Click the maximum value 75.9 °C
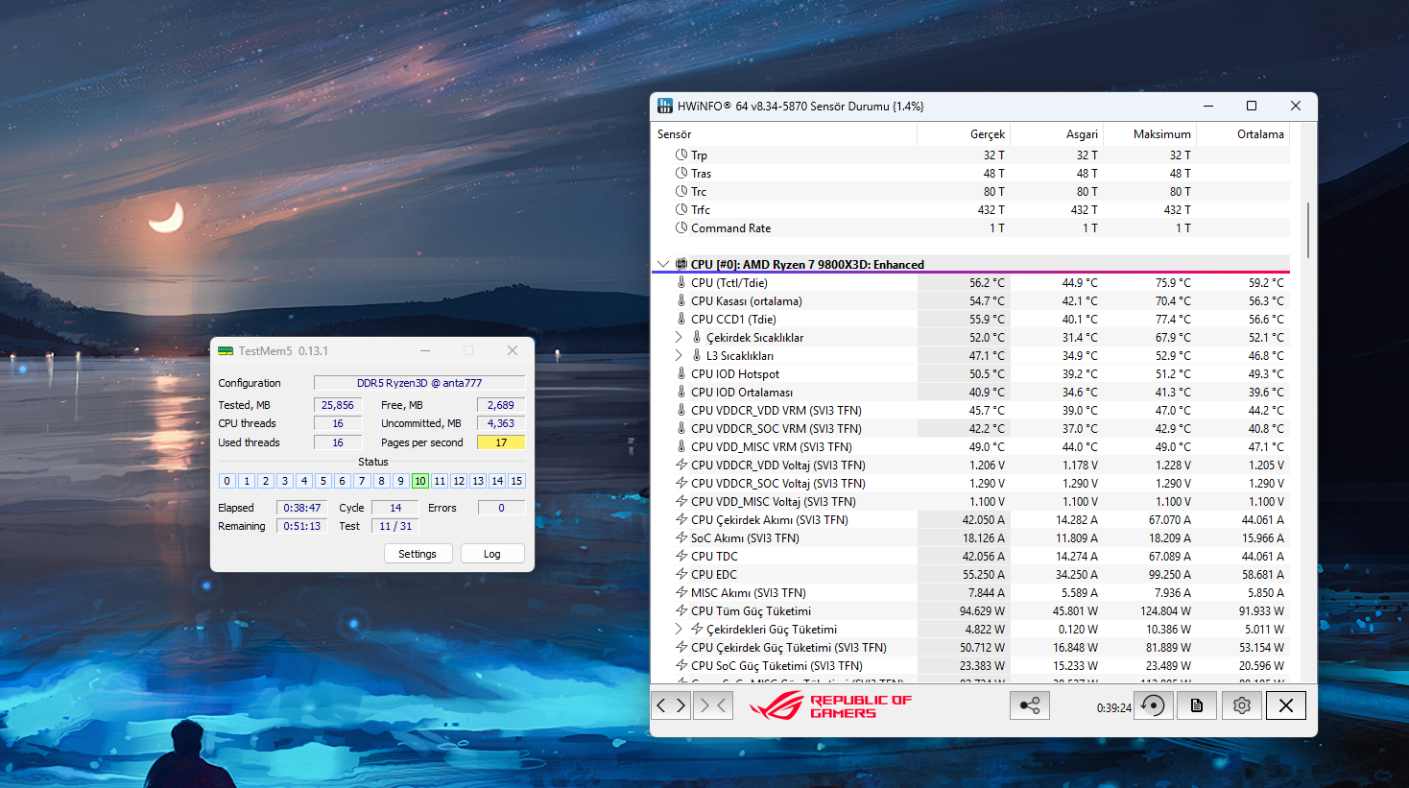The image size is (1409, 788). 1173,282
